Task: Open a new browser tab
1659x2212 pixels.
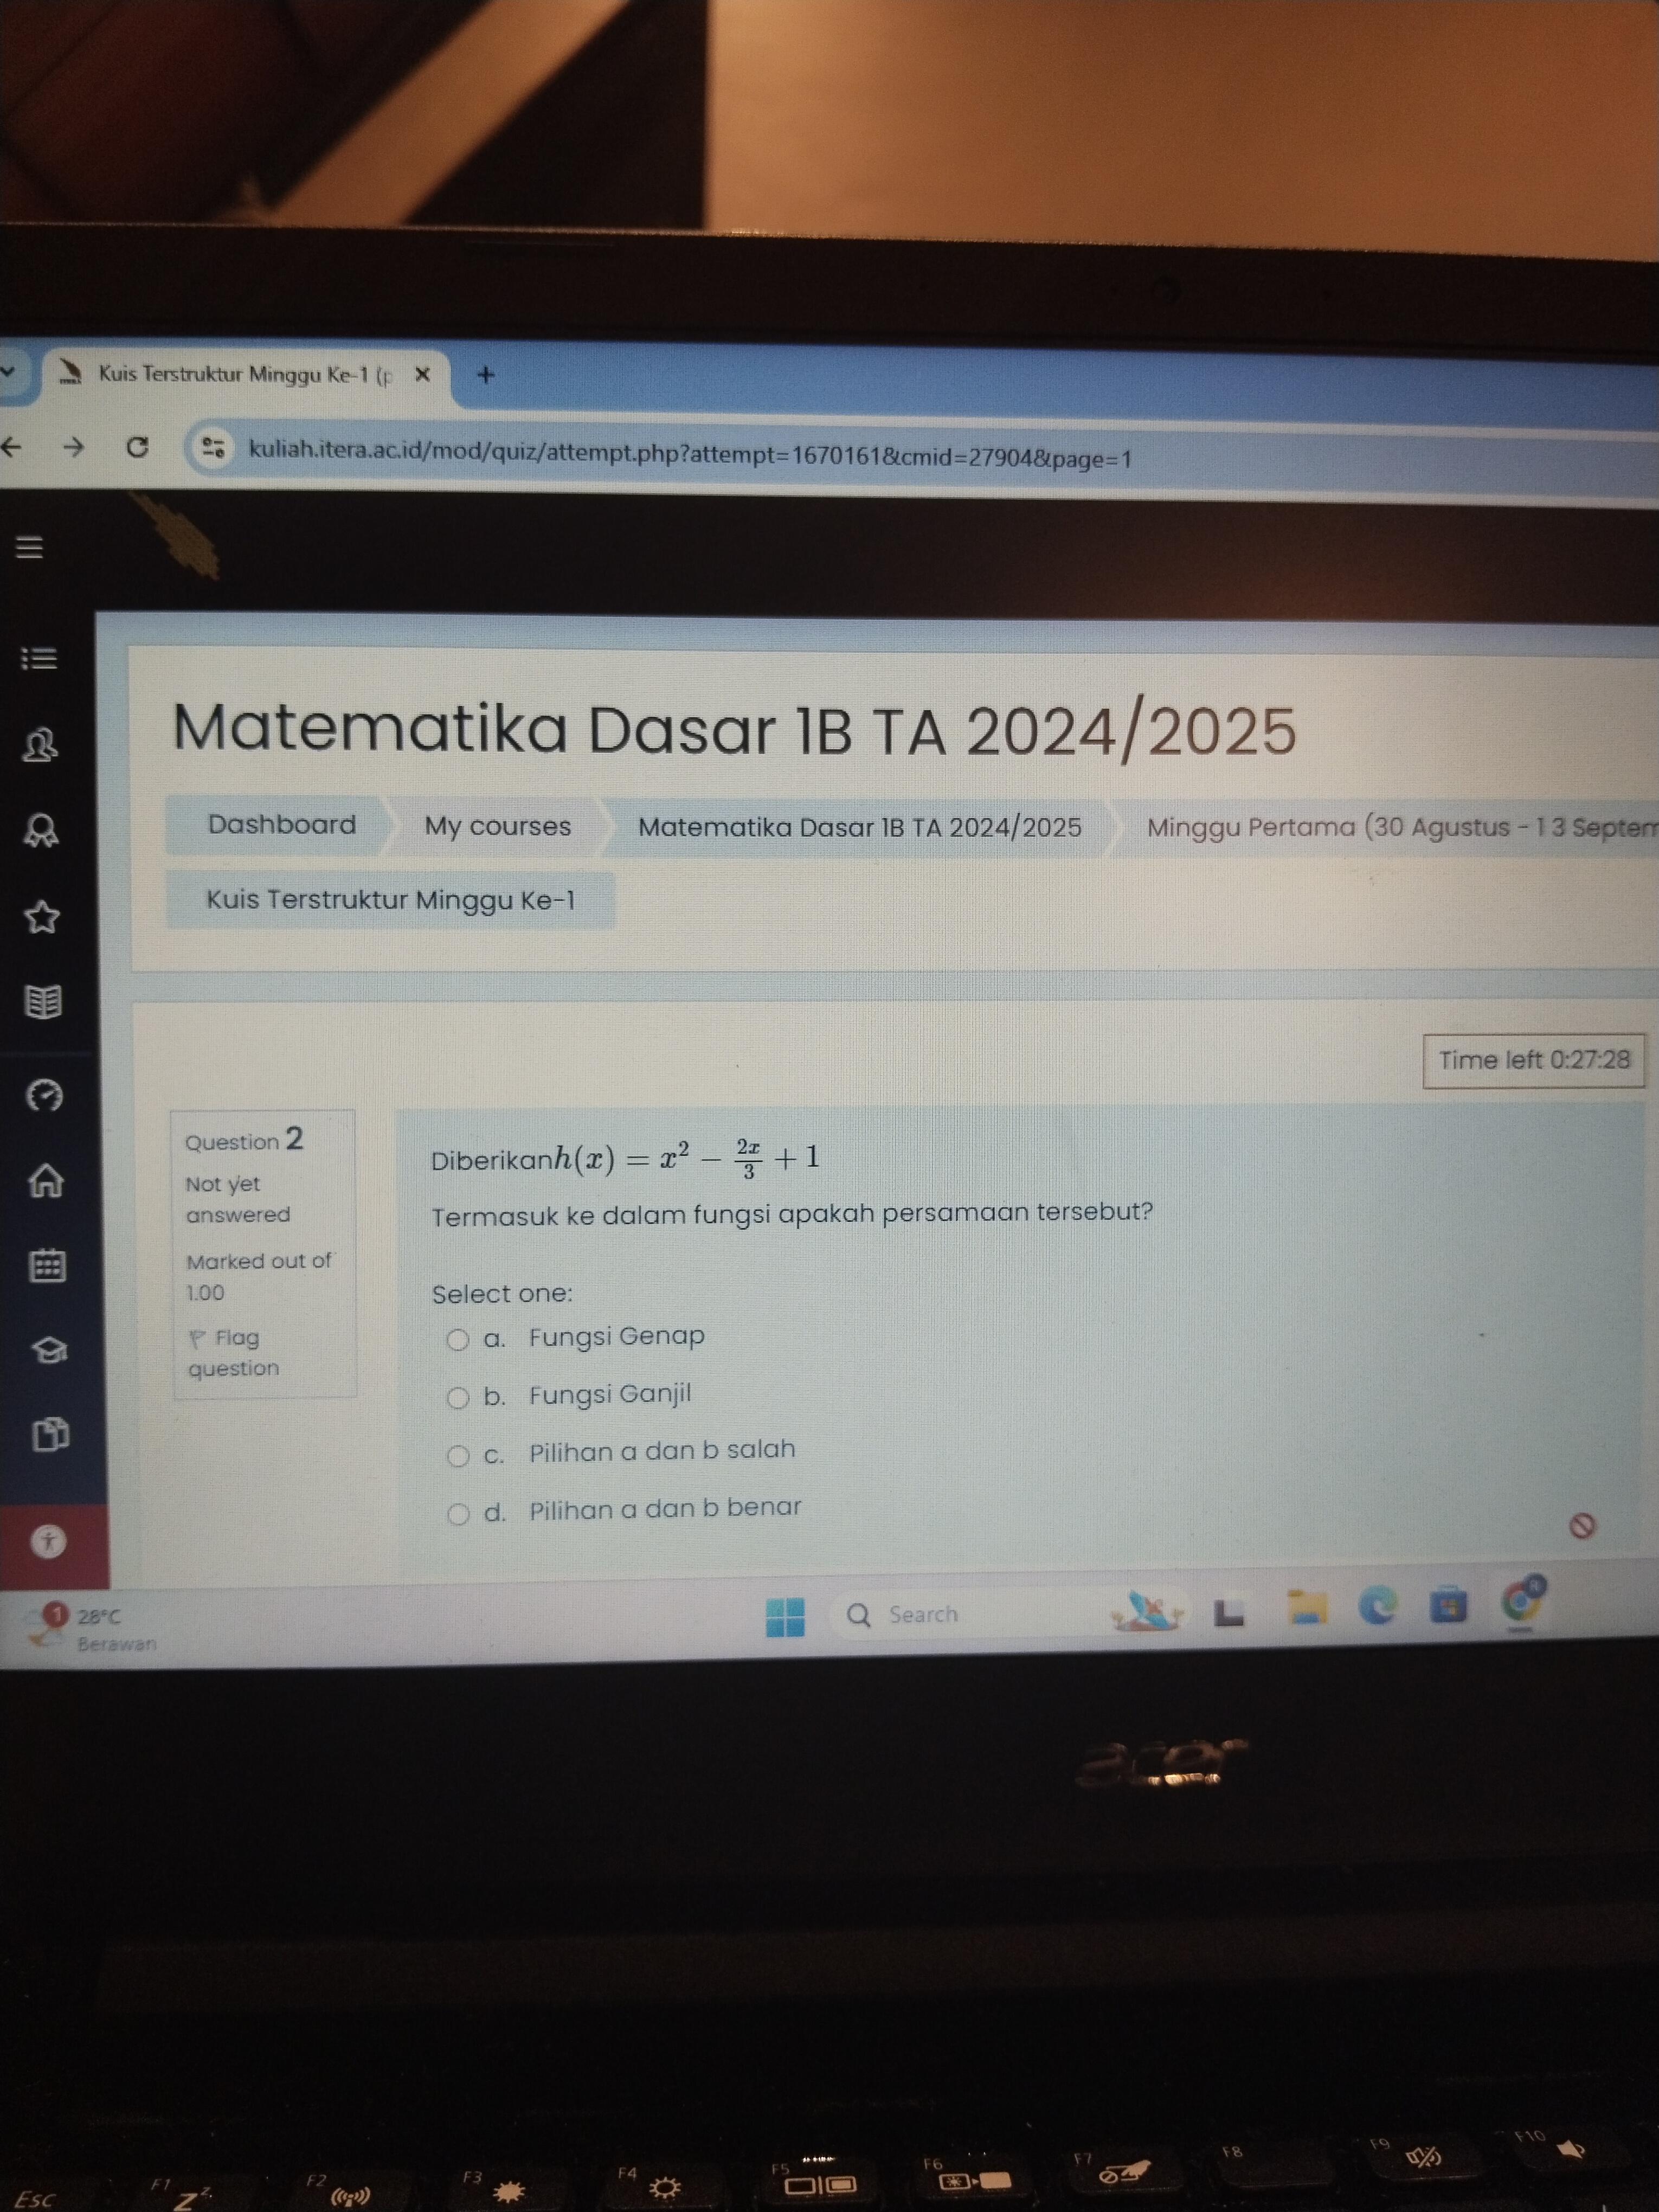Action: pyautogui.click(x=486, y=375)
